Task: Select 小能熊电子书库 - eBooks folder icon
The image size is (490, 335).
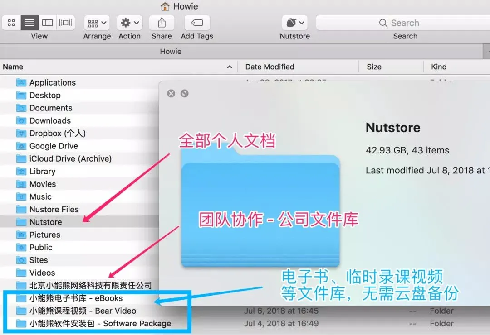Action: (21, 298)
